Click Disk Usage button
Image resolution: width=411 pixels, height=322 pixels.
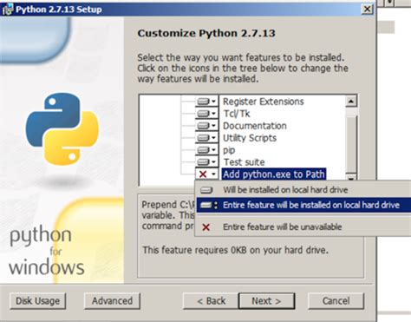click(x=37, y=301)
